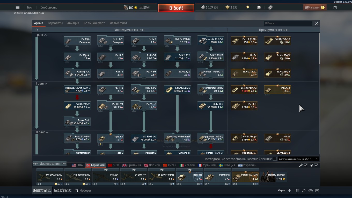Open the question mark help icon
The height and width of the screenshot is (198, 352).
[x=335, y=7]
